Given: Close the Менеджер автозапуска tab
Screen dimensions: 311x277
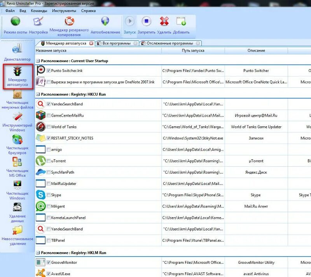Looking at the screenshot, I should [91, 43].
